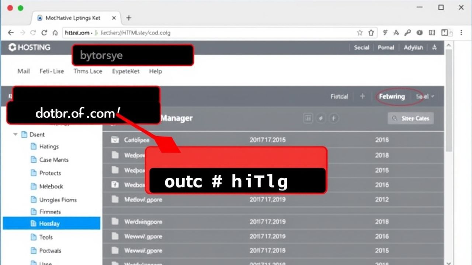
Task: Click the plus icon next to Fiutdal
Action: pos(362,96)
